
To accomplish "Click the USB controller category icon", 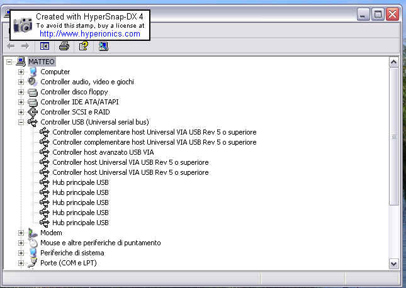I will (33, 122).
